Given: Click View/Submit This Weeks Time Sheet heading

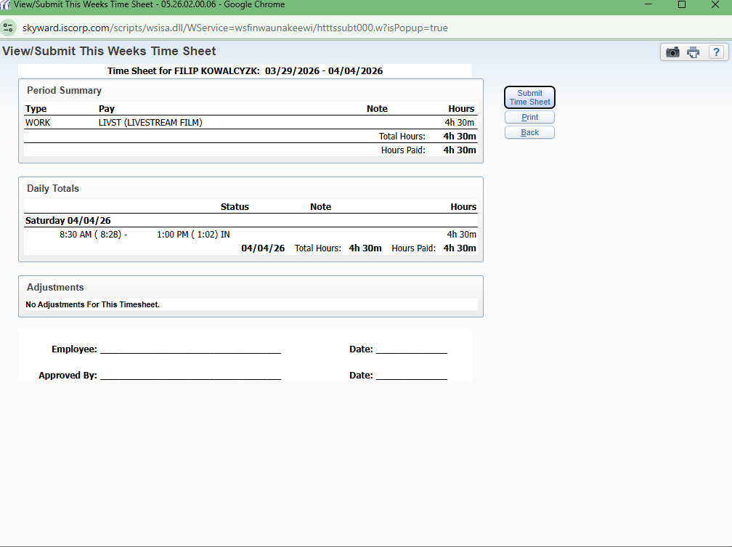Looking at the screenshot, I should pos(109,51).
